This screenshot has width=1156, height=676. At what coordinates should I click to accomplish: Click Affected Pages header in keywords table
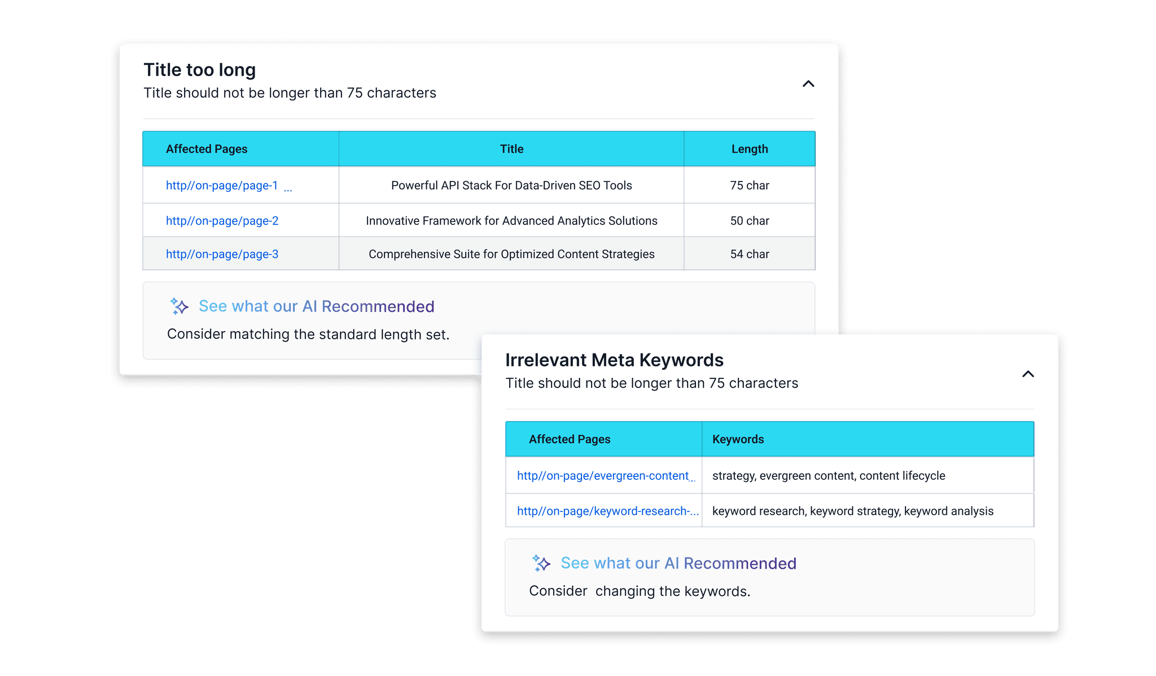570,439
